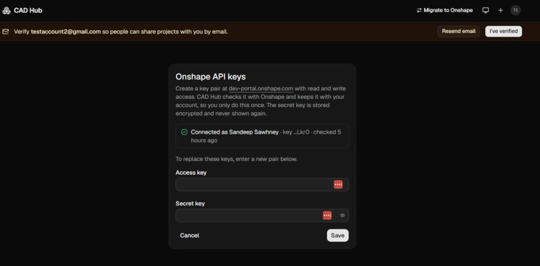Click the Onshape API keys heading

point(210,77)
